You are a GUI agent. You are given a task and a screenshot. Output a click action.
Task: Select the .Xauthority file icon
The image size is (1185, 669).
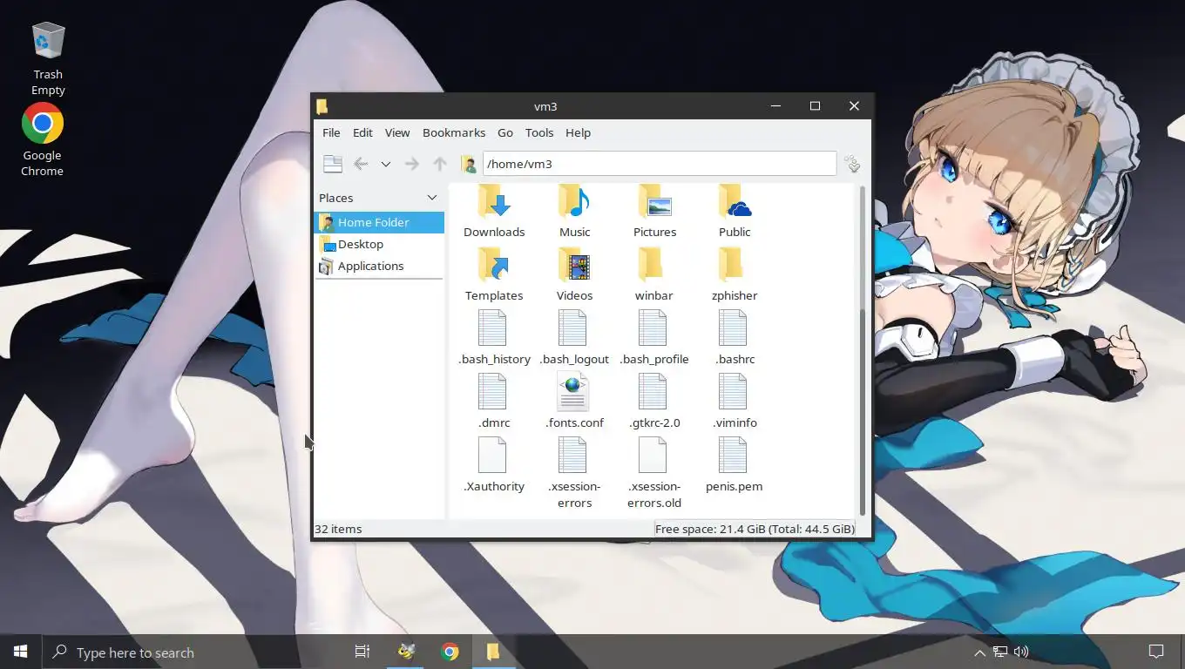coord(492,456)
